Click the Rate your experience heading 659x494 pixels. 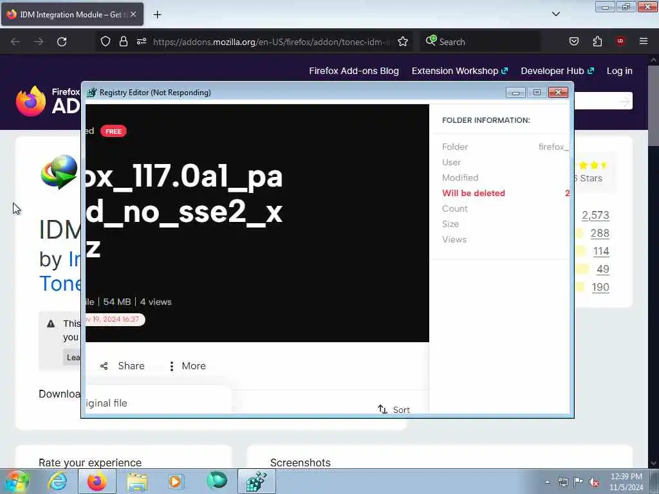[90, 462]
